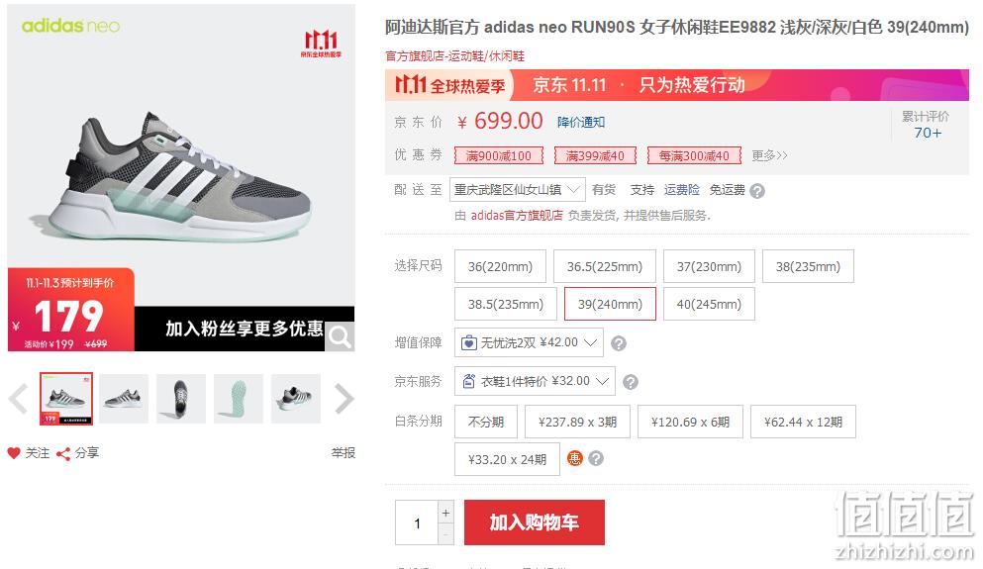The image size is (983, 569).
Task: Open 更多>> coupons link
Action: pyautogui.click(x=769, y=155)
